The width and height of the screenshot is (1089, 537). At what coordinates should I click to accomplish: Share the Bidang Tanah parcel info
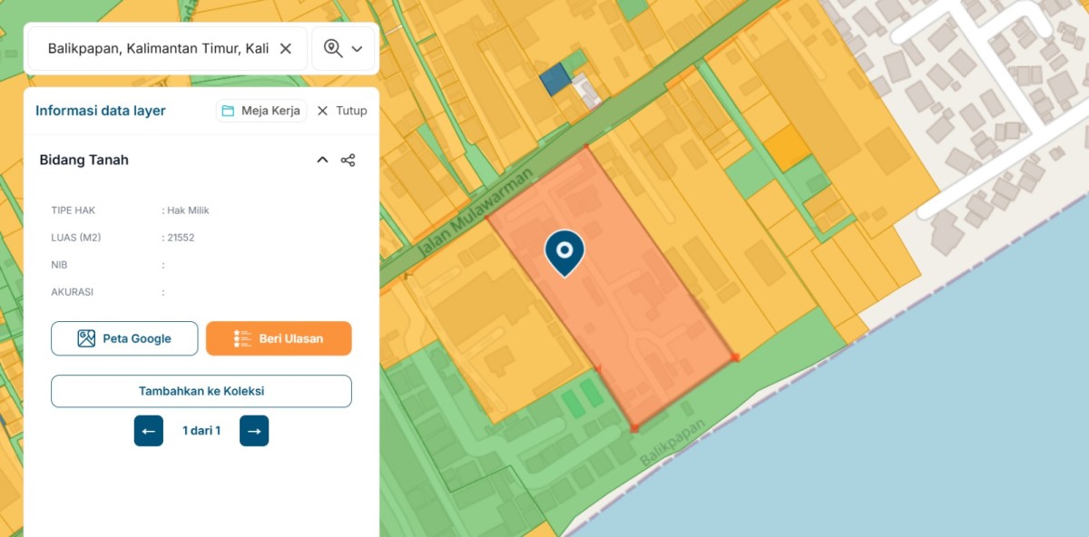pyautogui.click(x=348, y=161)
